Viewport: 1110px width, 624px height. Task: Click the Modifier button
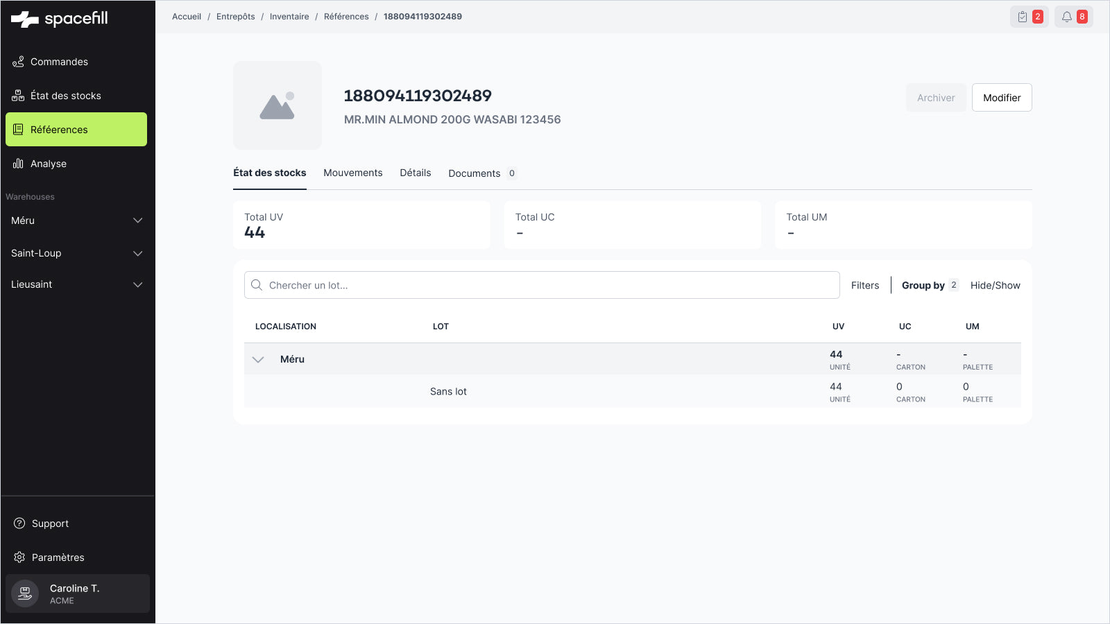click(1001, 98)
